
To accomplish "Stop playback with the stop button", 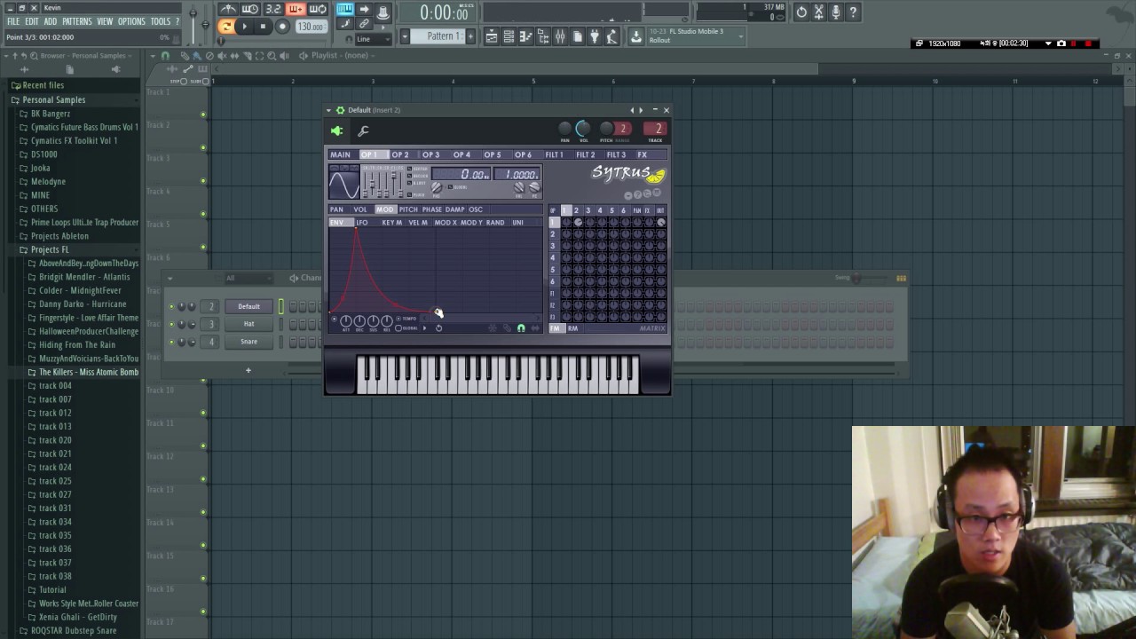I will pos(263,27).
